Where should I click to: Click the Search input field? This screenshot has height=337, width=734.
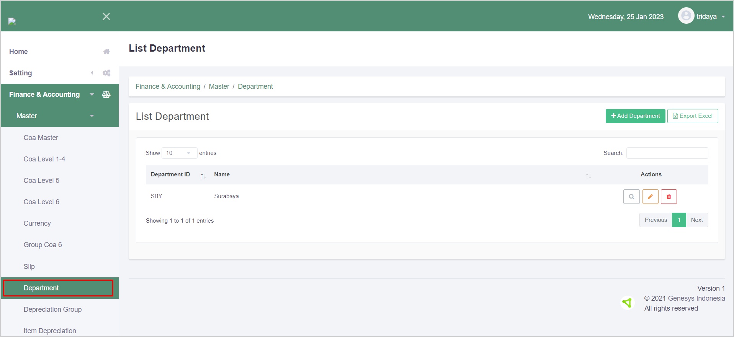(x=667, y=153)
